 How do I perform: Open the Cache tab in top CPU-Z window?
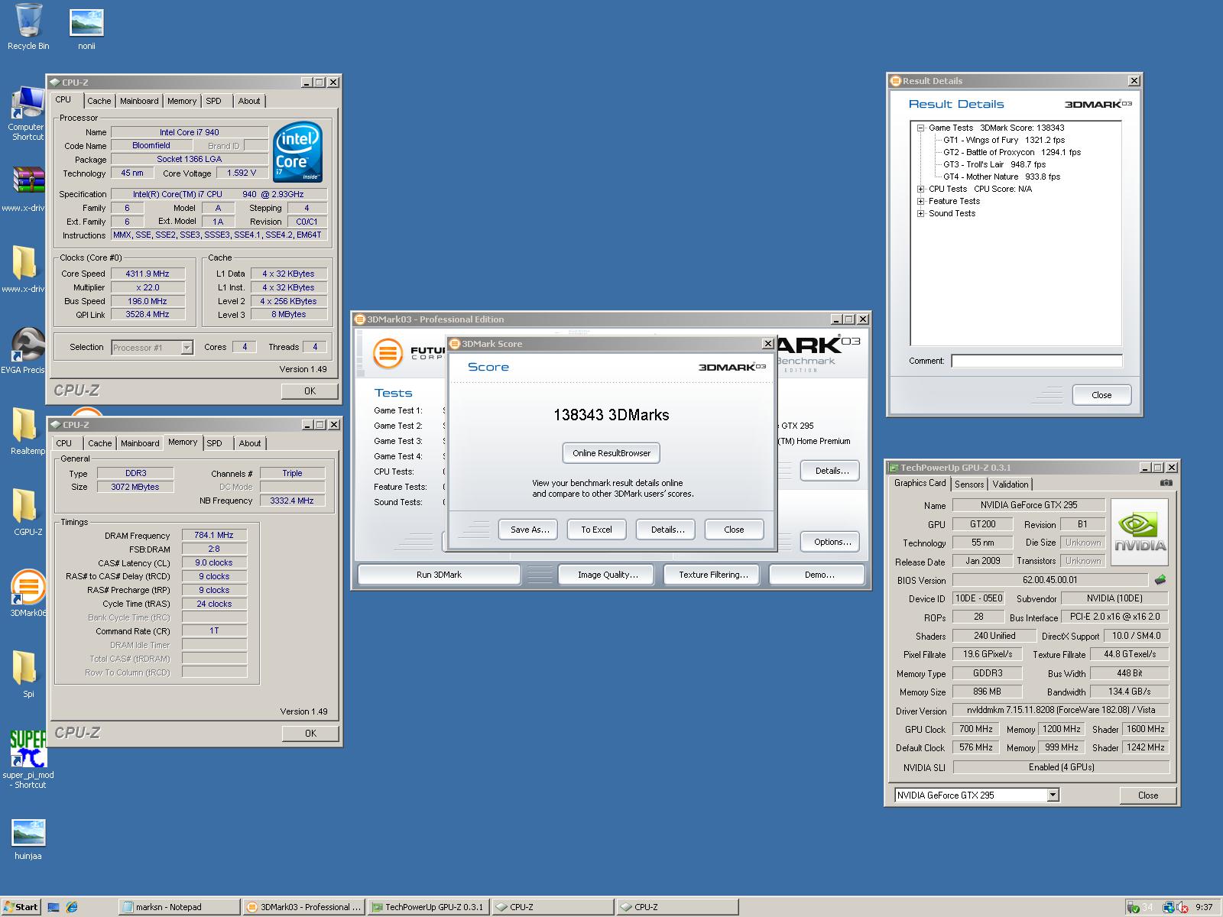coord(99,101)
